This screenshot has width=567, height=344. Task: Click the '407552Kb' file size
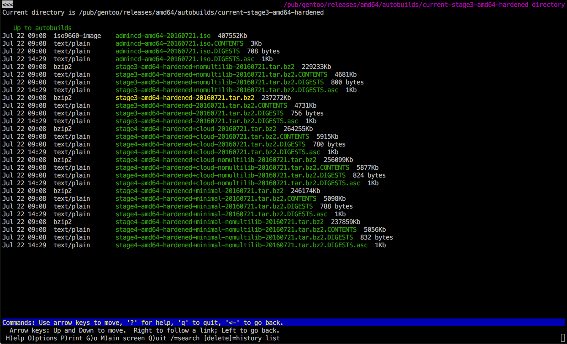point(232,36)
